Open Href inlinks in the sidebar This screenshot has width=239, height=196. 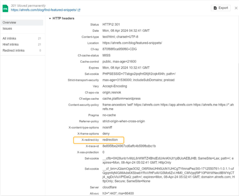click(x=22, y=45)
